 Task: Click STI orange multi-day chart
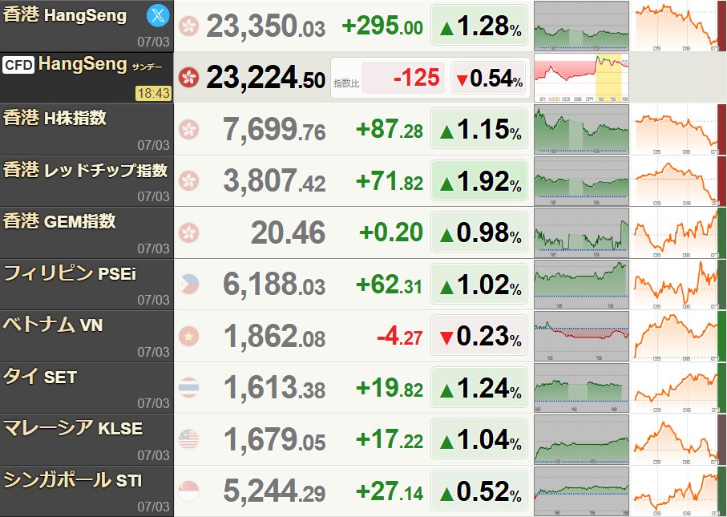click(x=680, y=491)
